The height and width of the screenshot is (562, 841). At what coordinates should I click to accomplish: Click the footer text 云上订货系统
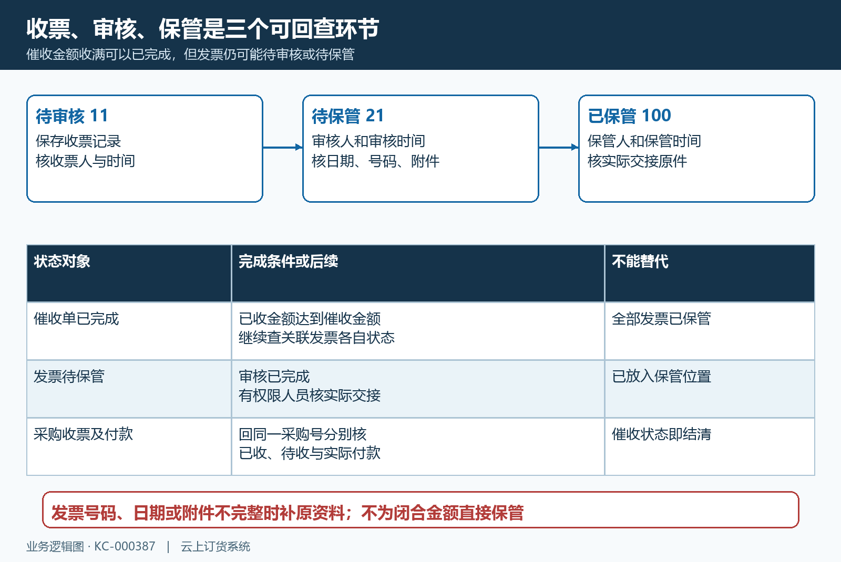pos(215,546)
